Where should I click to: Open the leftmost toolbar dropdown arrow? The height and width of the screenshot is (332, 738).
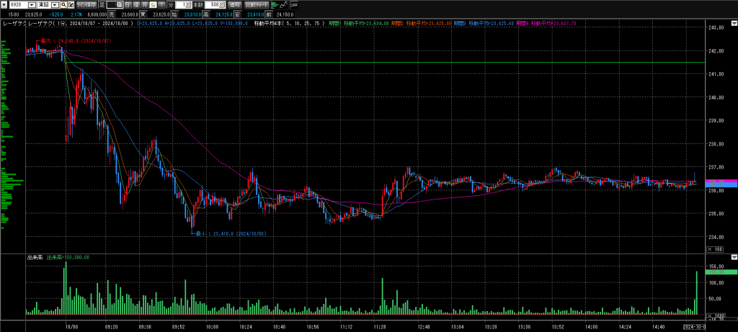(x=4, y=4)
